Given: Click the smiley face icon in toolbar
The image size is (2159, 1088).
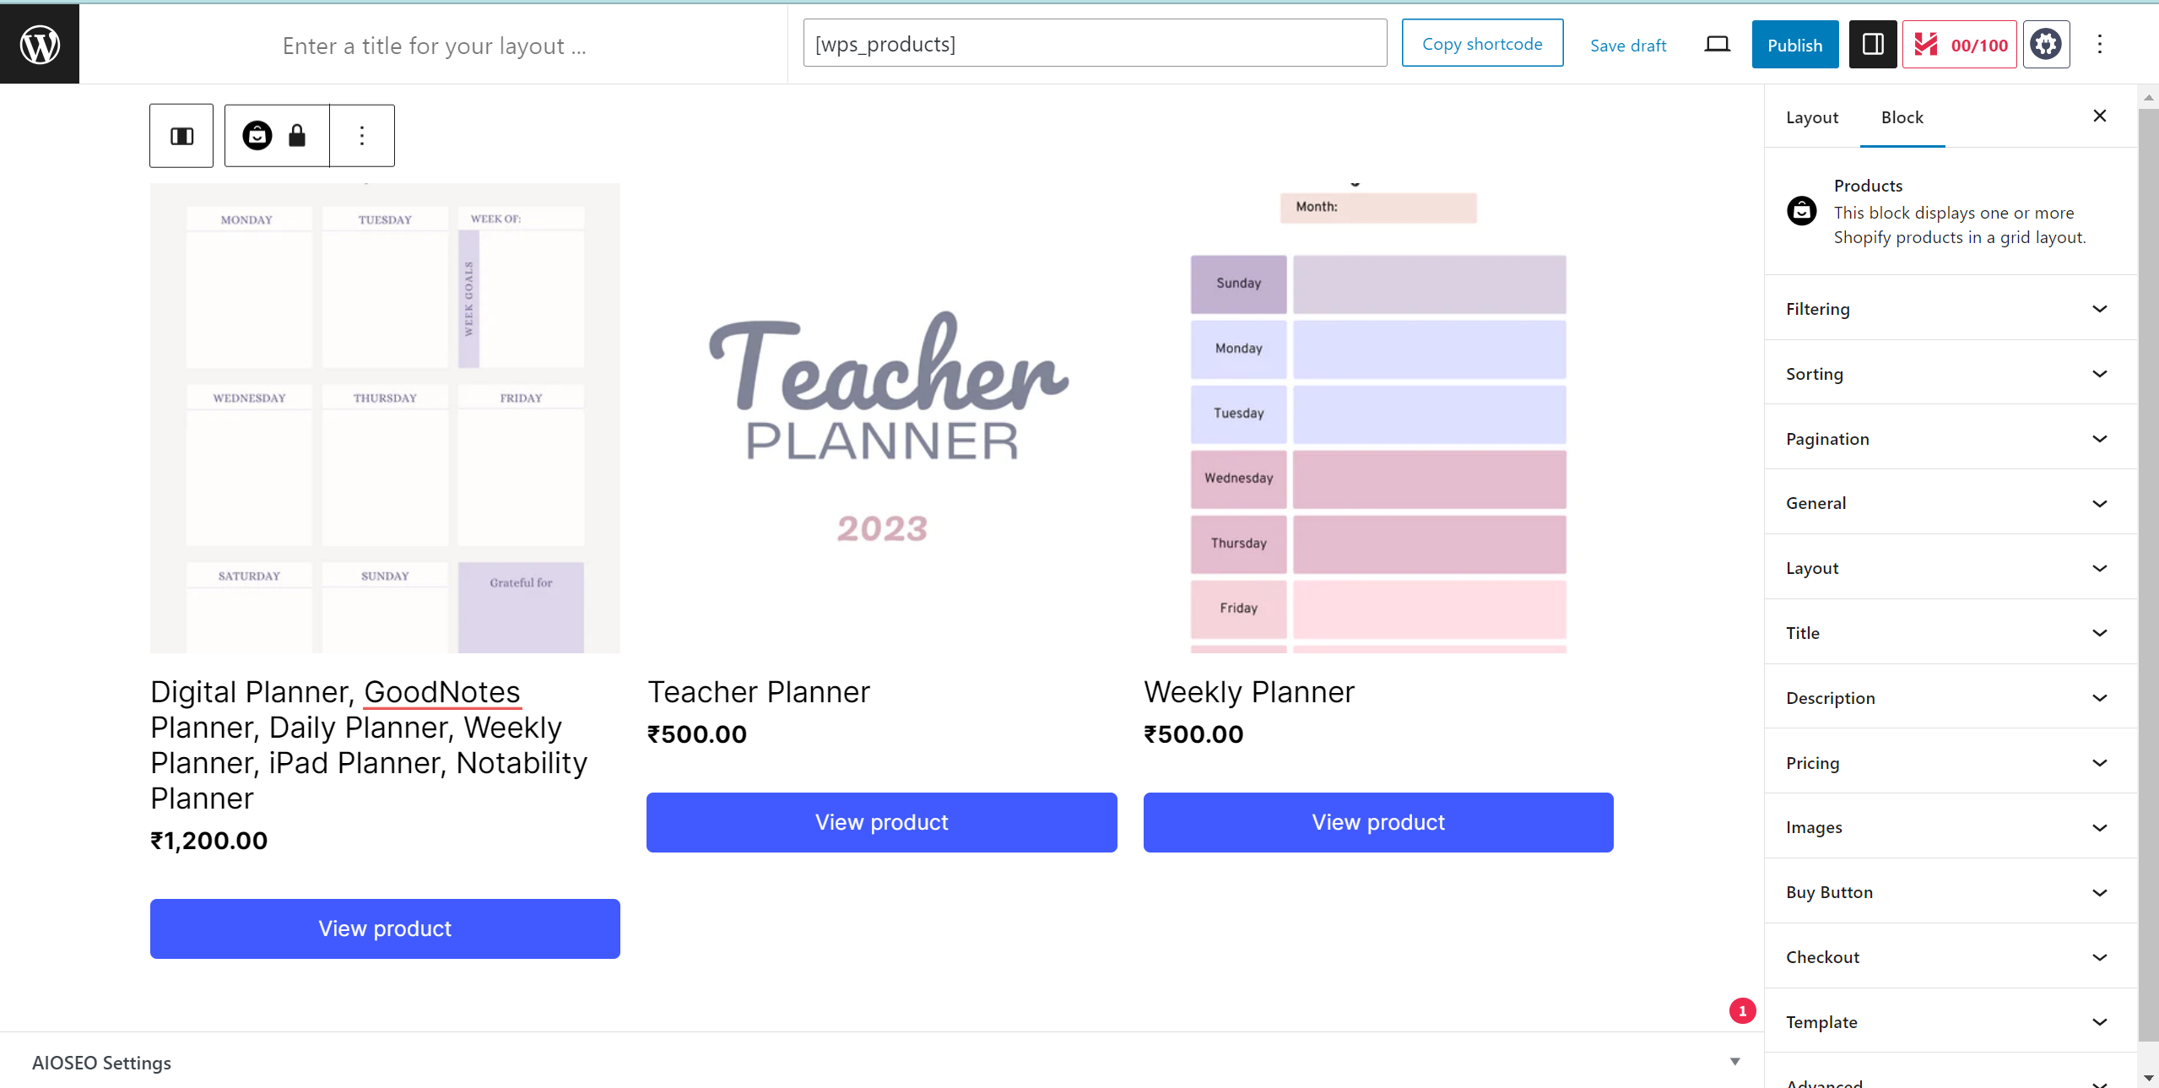Looking at the screenshot, I should 257,134.
